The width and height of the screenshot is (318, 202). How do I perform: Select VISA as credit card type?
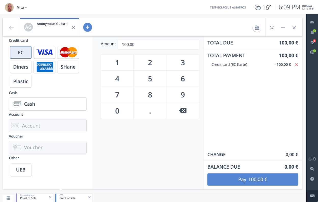pos(44,53)
